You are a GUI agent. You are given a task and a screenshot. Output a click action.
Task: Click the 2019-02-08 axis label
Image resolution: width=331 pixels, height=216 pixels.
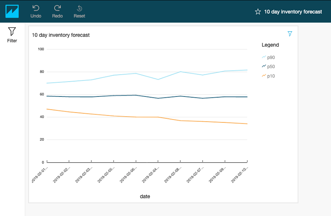pos(173,174)
